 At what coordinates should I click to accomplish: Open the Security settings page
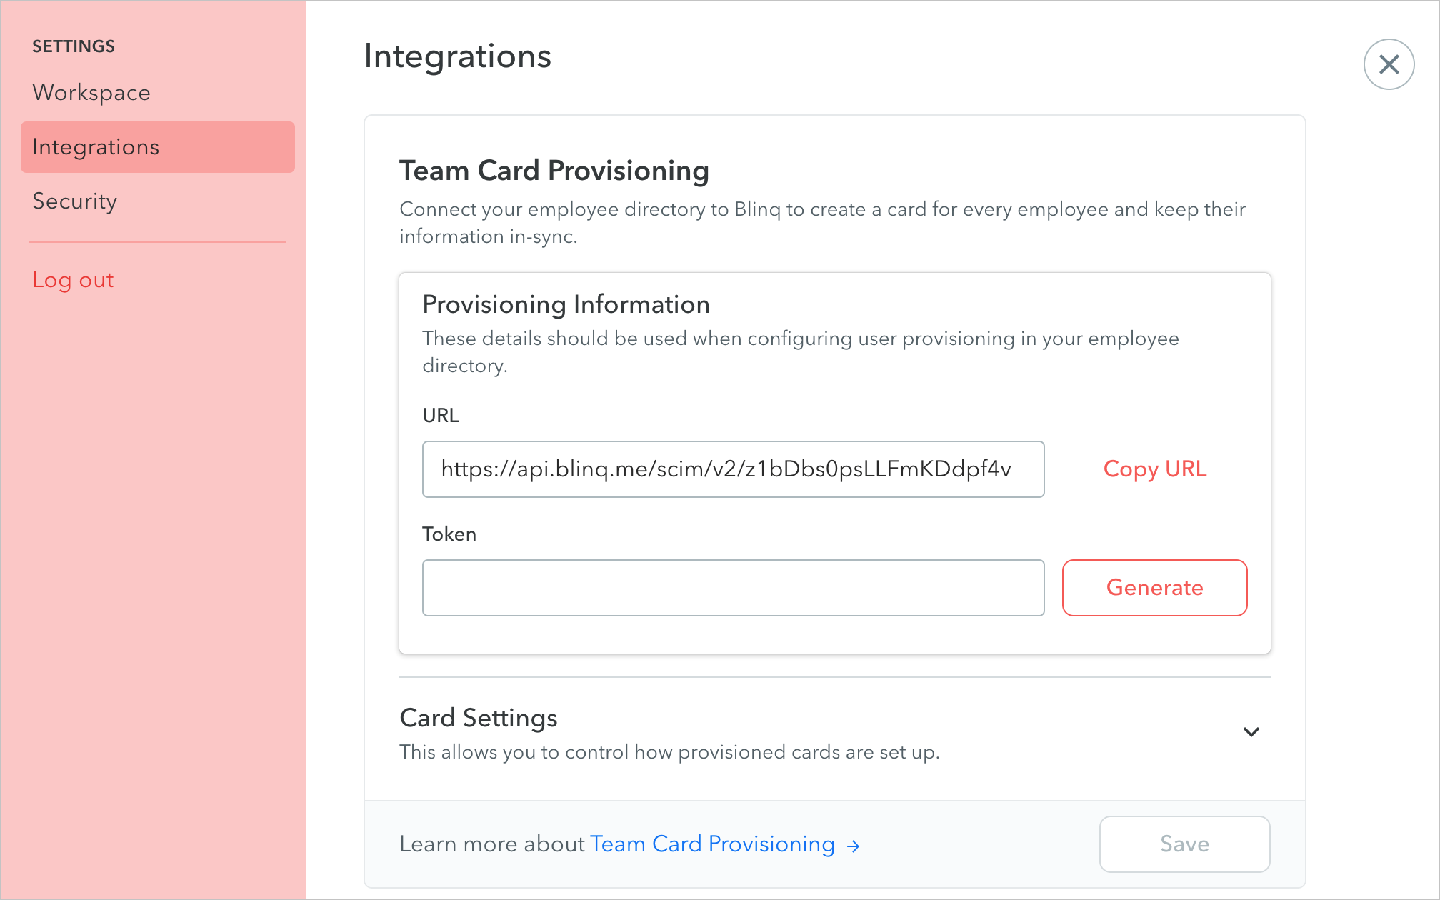[74, 201]
